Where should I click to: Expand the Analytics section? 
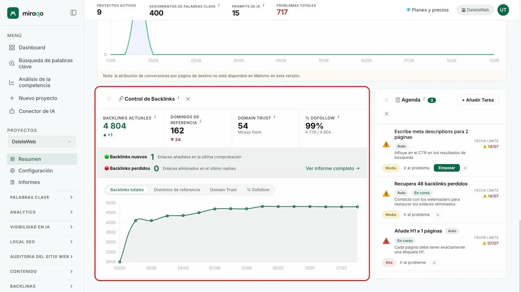[x=42, y=212]
